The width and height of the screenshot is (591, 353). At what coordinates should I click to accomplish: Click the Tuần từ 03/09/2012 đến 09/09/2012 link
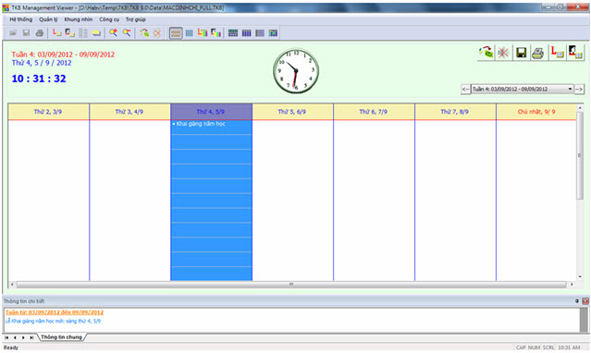click(55, 312)
